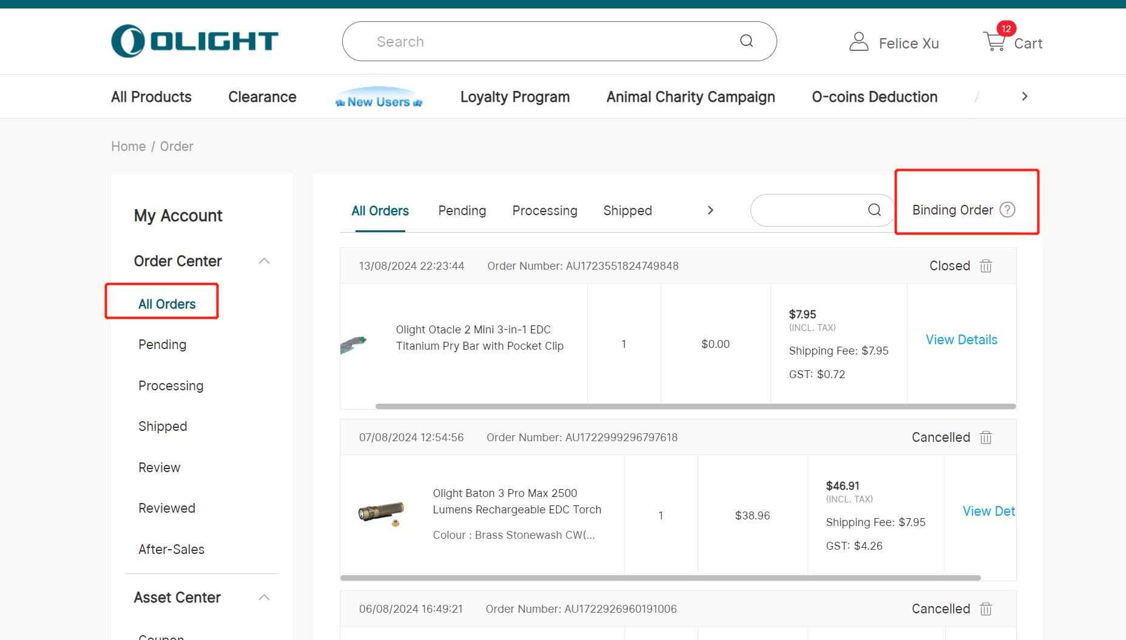Click the Binding Order help question icon
Viewport: 1126px width, 640px height.
1007,210
